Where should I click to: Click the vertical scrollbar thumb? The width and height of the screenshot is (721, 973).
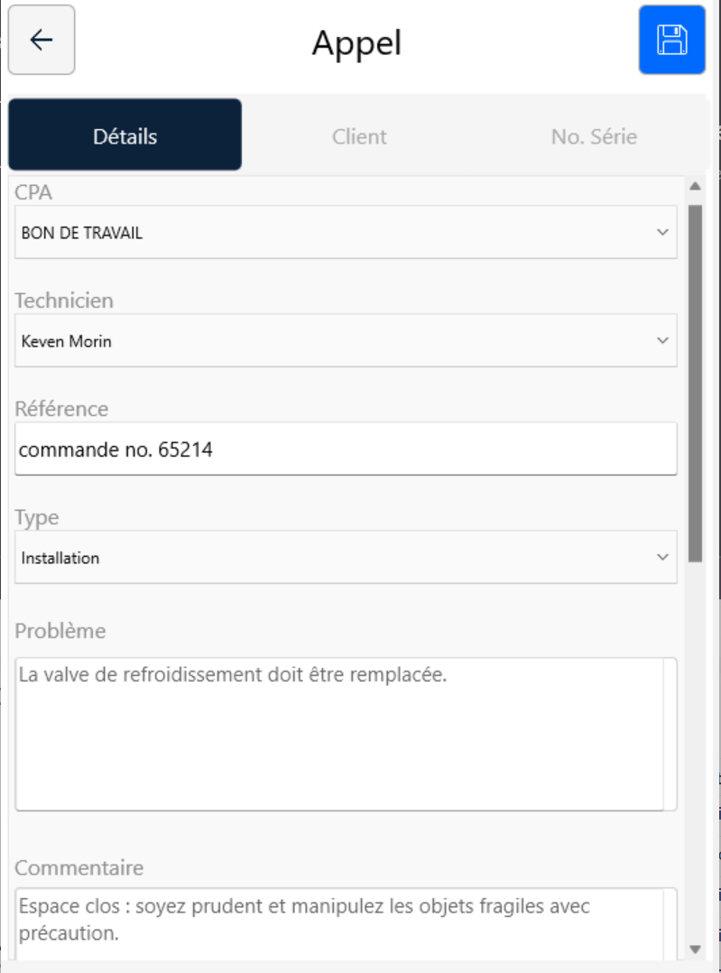click(x=695, y=384)
